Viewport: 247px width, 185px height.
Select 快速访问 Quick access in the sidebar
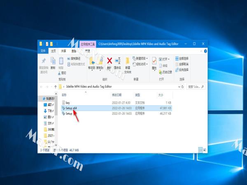click(48, 99)
